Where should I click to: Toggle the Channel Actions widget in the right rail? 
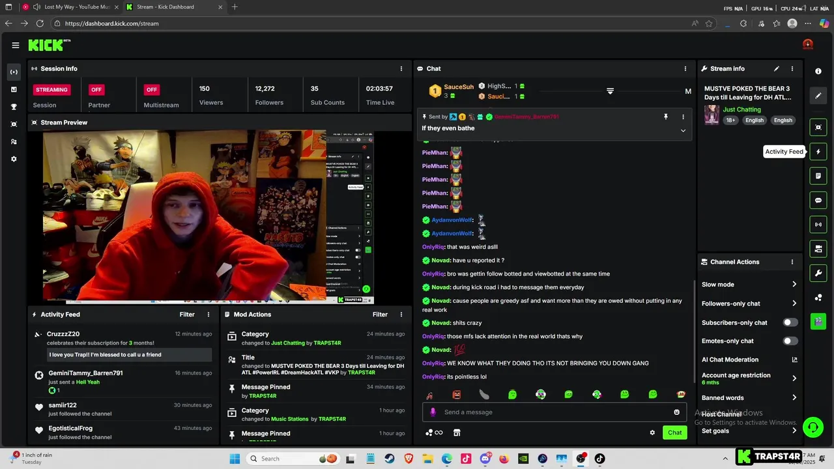coord(818,249)
